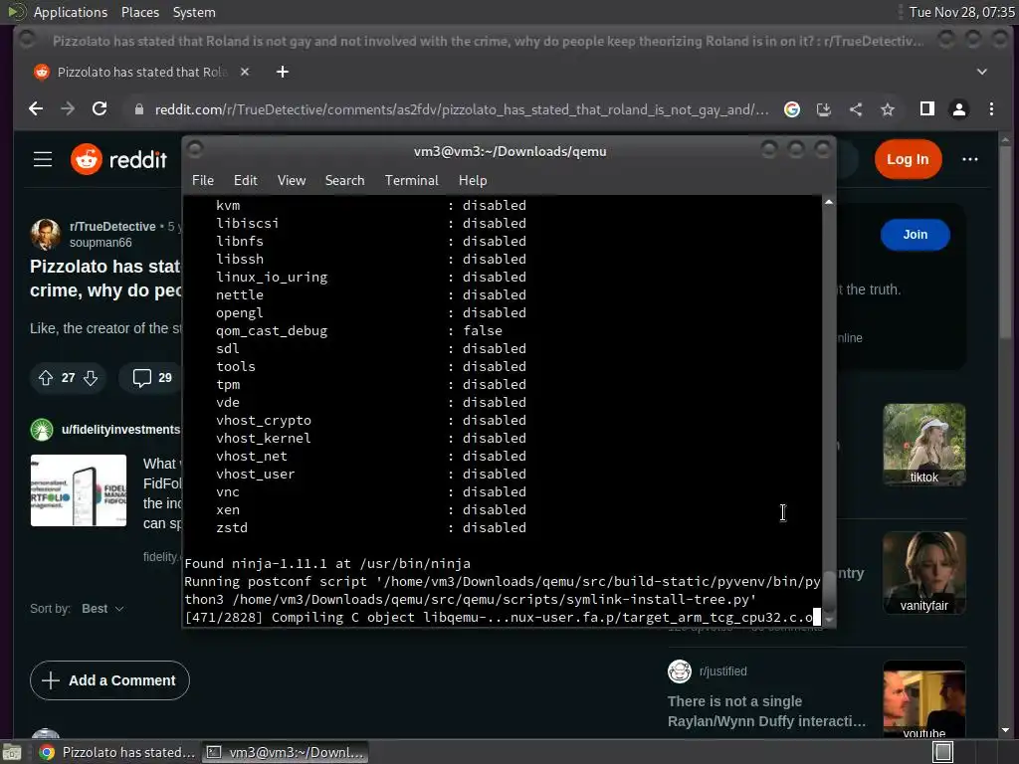Go back using Chrome's back arrow
Image resolution: width=1019 pixels, height=764 pixels.
coord(36,109)
